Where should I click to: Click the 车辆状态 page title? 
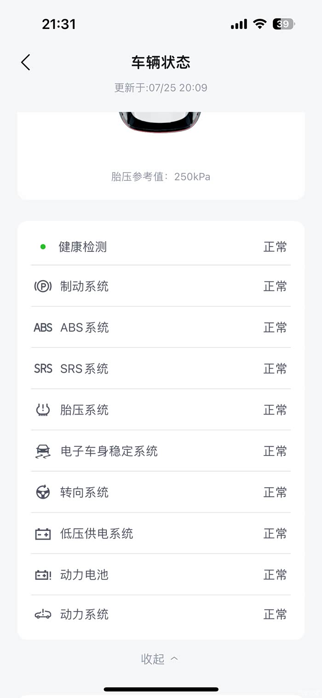click(x=161, y=63)
